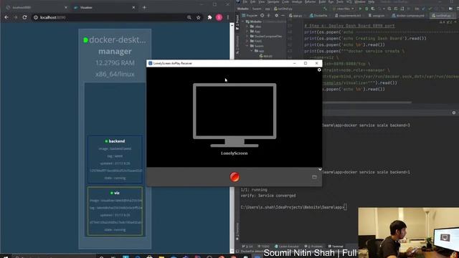Open the Git tool window tab
The width and height of the screenshot is (459, 258).
[247, 247]
